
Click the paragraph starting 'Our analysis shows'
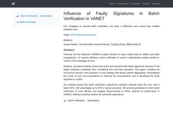(111, 90)
